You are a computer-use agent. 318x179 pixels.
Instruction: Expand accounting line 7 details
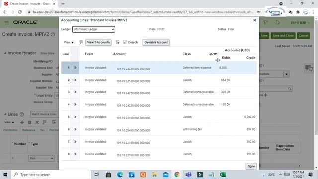click(x=75, y=142)
